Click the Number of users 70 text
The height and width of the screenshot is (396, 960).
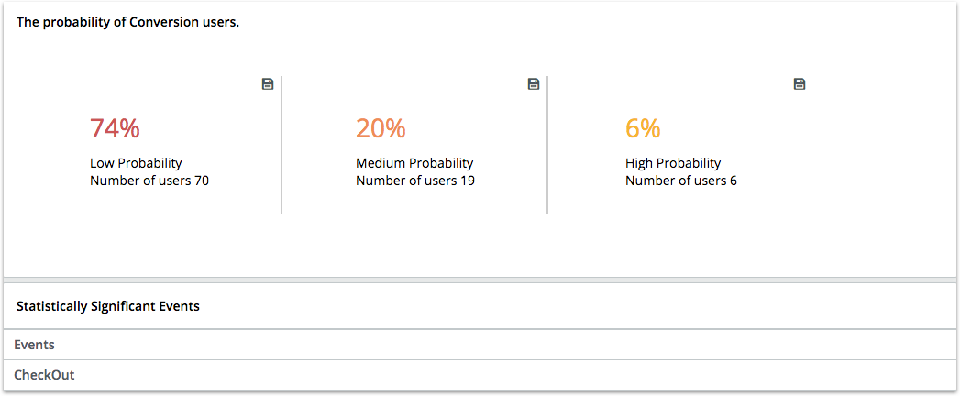149,181
